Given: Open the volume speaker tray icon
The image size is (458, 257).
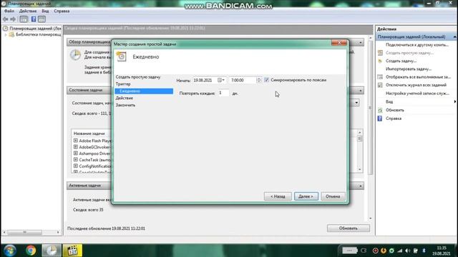Looking at the screenshot, I should coord(407,251).
